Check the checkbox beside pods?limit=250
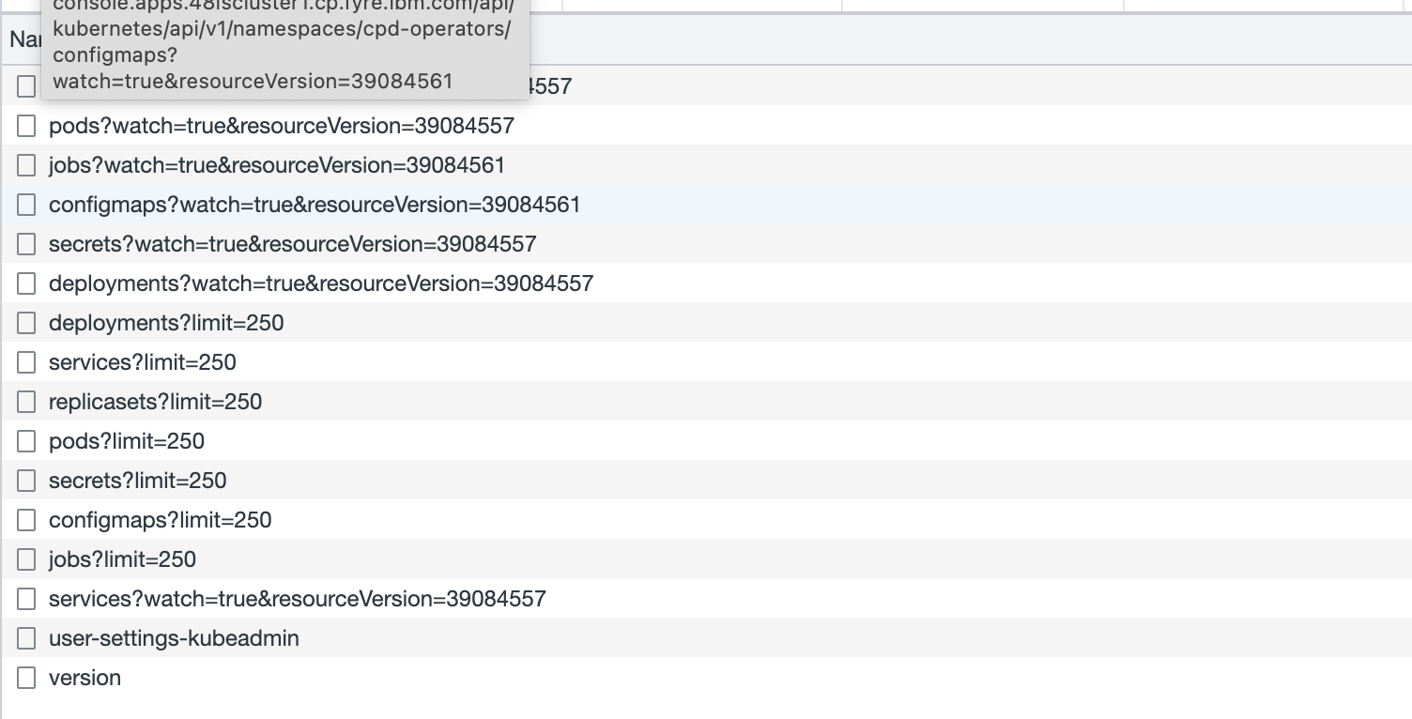The image size is (1412, 719). coord(25,440)
